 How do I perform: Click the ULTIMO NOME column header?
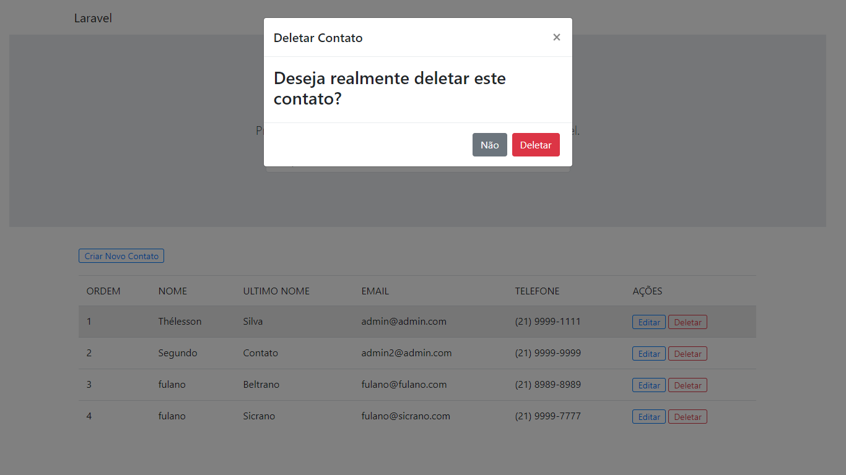tap(276, 291)
